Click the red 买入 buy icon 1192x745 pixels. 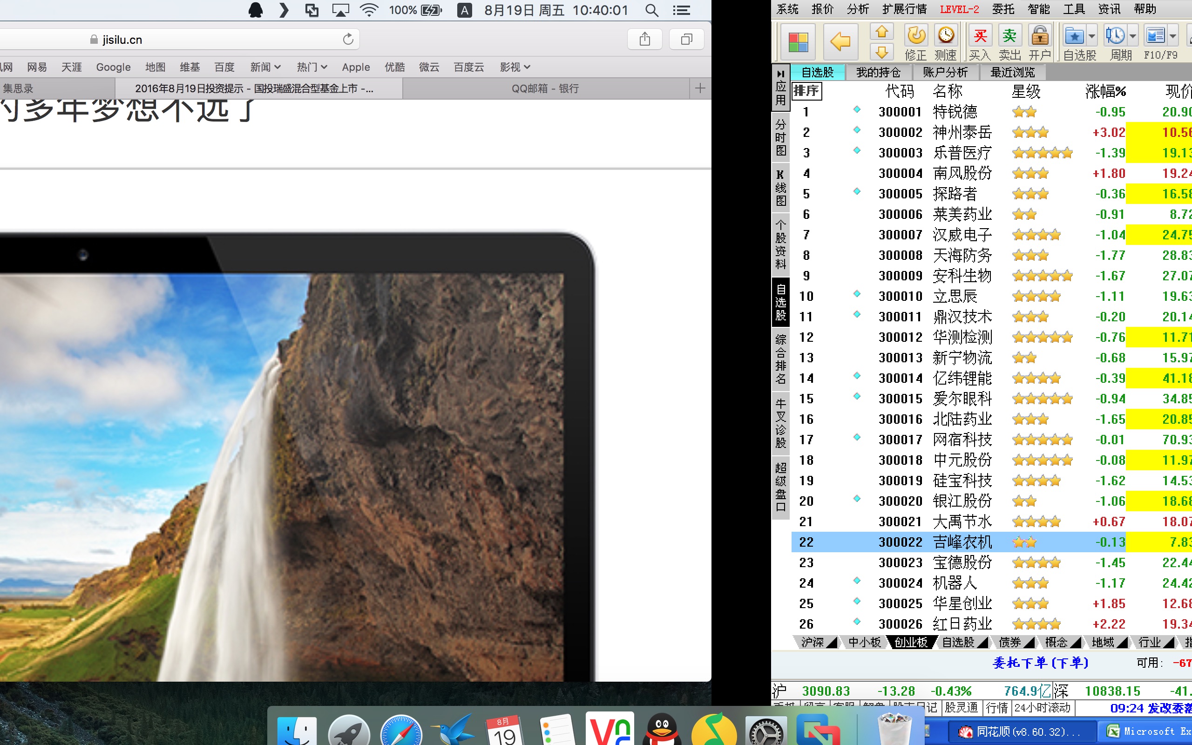980,36
